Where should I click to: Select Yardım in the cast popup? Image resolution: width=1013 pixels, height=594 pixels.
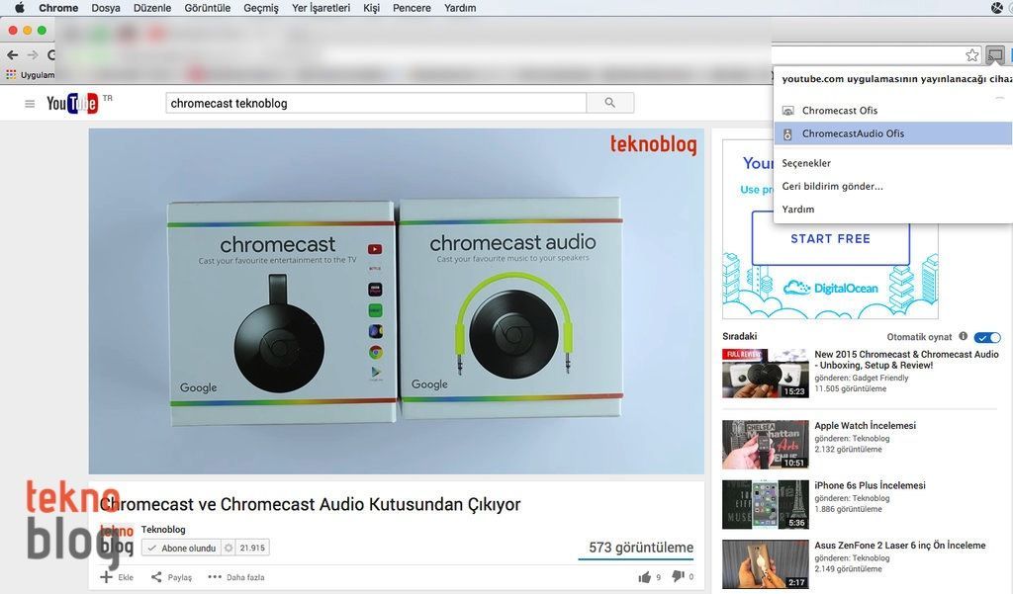click(798, 210)
